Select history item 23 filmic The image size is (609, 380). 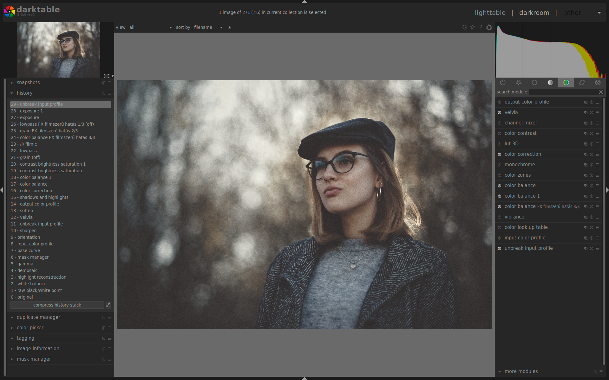click(61, 144)
